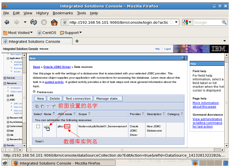Click the Schedulers navigation link
This screenshot has height=166, width=229.
pyautogui.click(x=16, y=88)
